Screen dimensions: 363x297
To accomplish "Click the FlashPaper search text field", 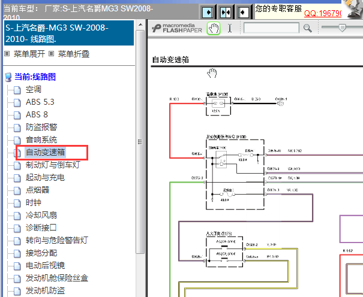I will pos(271,28).
